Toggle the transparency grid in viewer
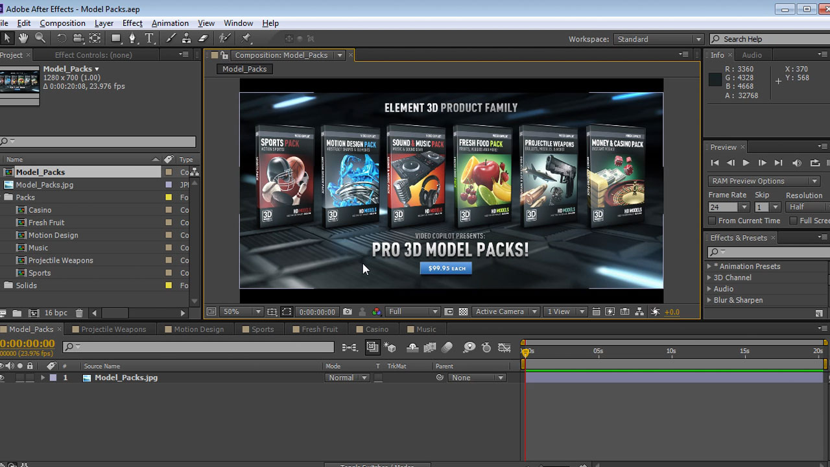Viewport: 830px width, 467px height. click(x=463, y=312)
